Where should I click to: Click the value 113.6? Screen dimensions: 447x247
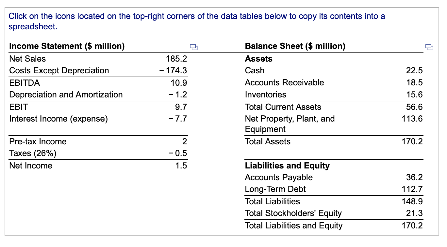point(412,119)
